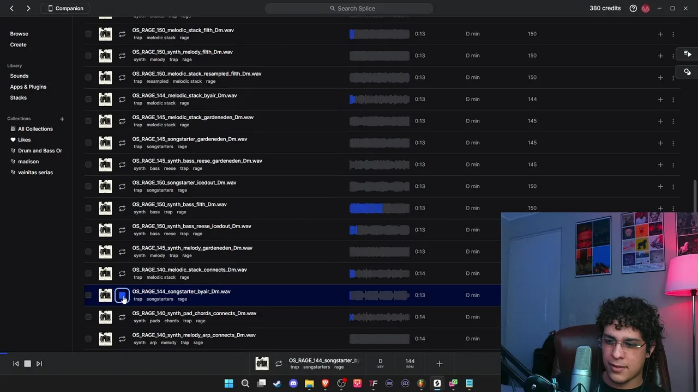698x392 pixels.
Task: Add melodic_stack_filth_Dm.wav with plus icon
Action: 660,34
